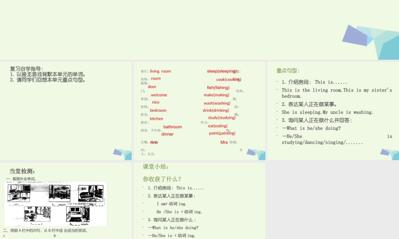This screenshot has width=399, height=239.
Task: Open the 重点句型 slide thumbnail
Action: tap(333, 111)
